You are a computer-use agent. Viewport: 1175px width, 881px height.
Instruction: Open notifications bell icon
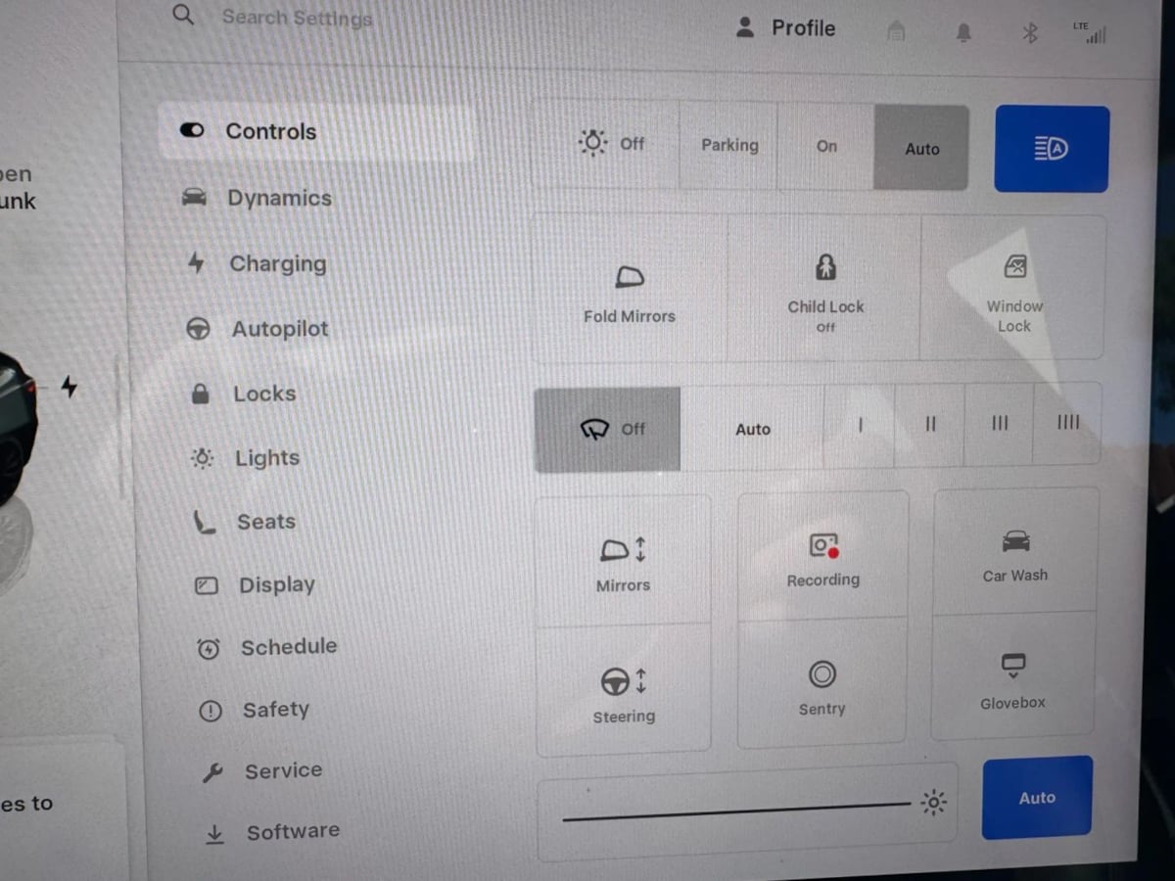click(963, 33)
